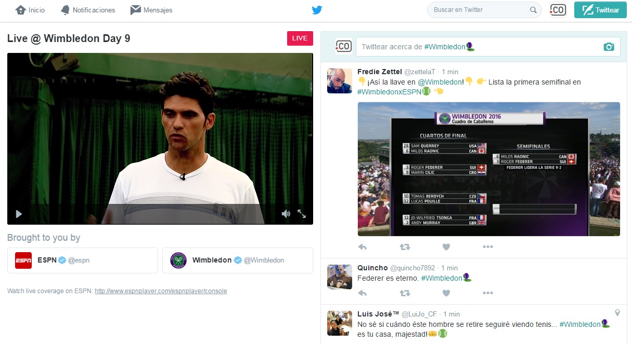Screen dimensions: 632x344
Task: Open the espnplayer.com console link
Action: (x=161, y=291)
